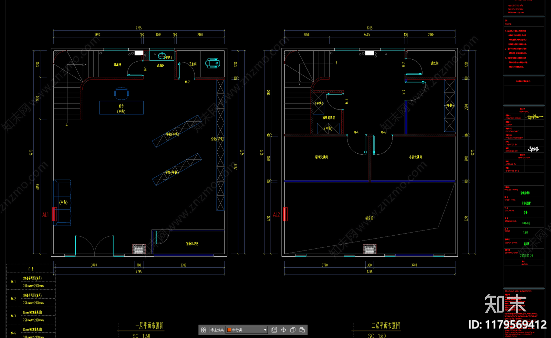Click the 3990 dimension above the first-floor plan
The width and height of the screenshot is (551, 338).
(x=97, y=35)
